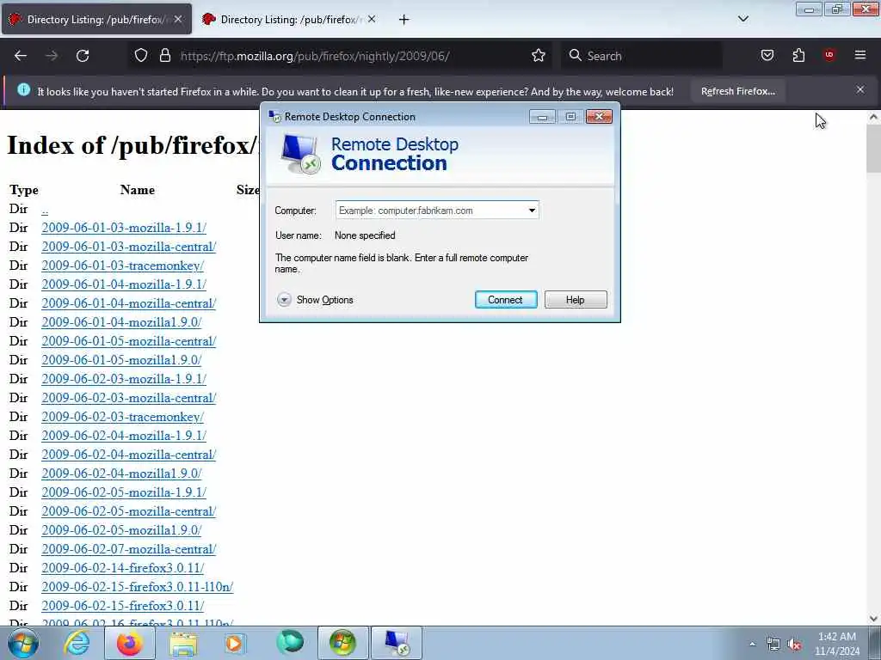This screenshot has width=881, height=660.
Task: Open 2009-06-01-04-mozilla-central directory
Action: (129, 303)
